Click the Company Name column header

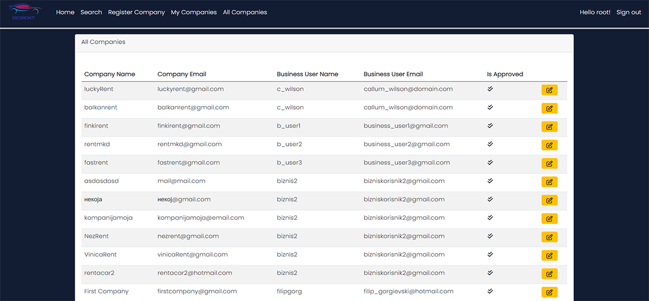tap(110, 74)
